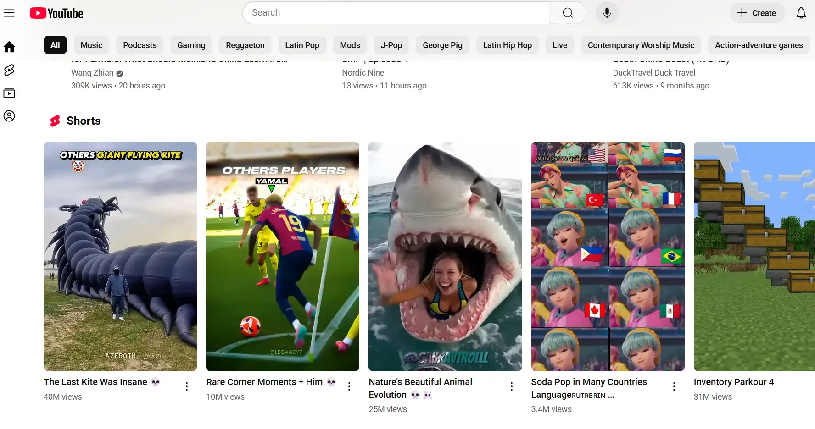The width and height of the screenshot is (815, 429).
Task: Open the Minecraft parkour short thumbnail
Action: tap(754, 256)
